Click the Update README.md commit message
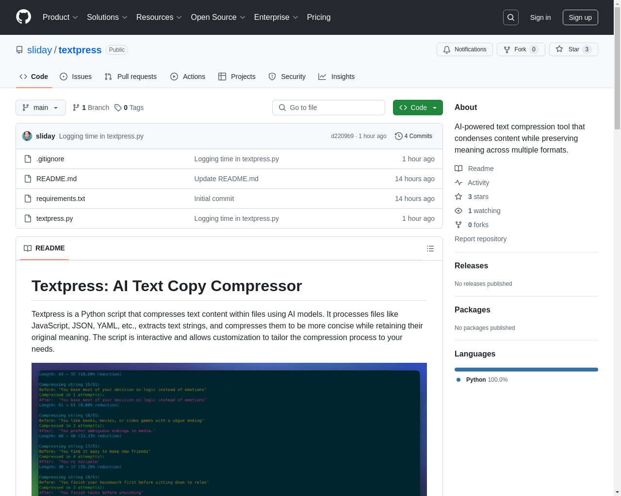 click(227, 179)
